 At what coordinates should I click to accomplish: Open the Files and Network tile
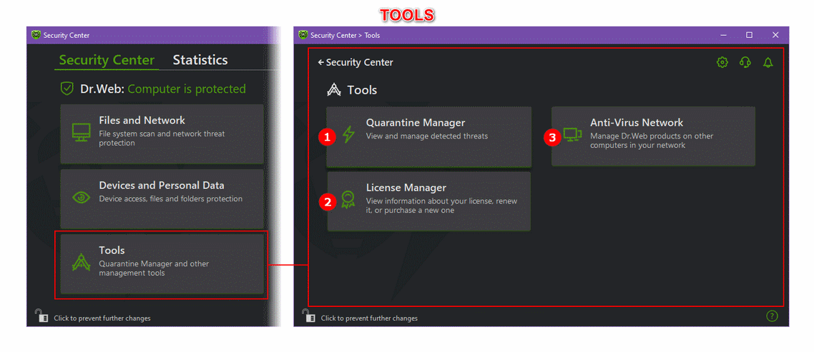pyautogui.click(x=162, y=134)
